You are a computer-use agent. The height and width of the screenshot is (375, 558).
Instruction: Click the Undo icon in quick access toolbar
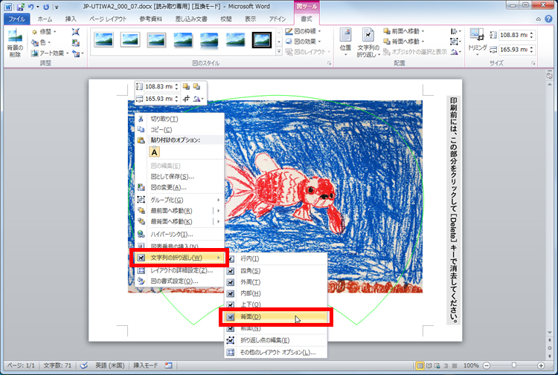(31, 7)
